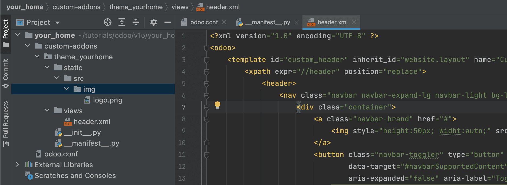This screenshot has width=507, height=185.
Task: Toggle code fold marker on line 3
Action: pyautogui.click(x=207, y=60)
